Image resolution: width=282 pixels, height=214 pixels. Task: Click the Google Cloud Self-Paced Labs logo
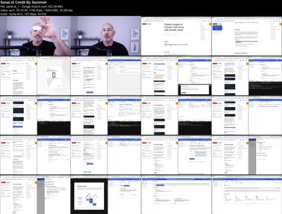click(x=176, y=45)
